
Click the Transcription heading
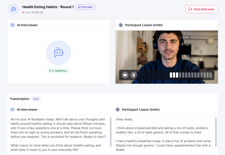20,99
